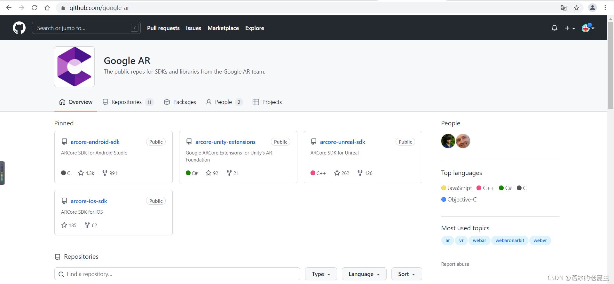
Task: Go to Marketplace
Action: tap(223, 28)
